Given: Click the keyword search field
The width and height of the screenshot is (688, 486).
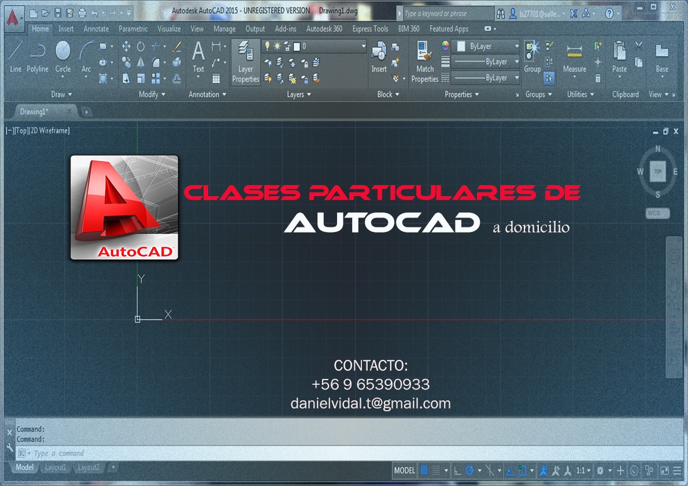Looking at the screenshot, I should point(449,14).
